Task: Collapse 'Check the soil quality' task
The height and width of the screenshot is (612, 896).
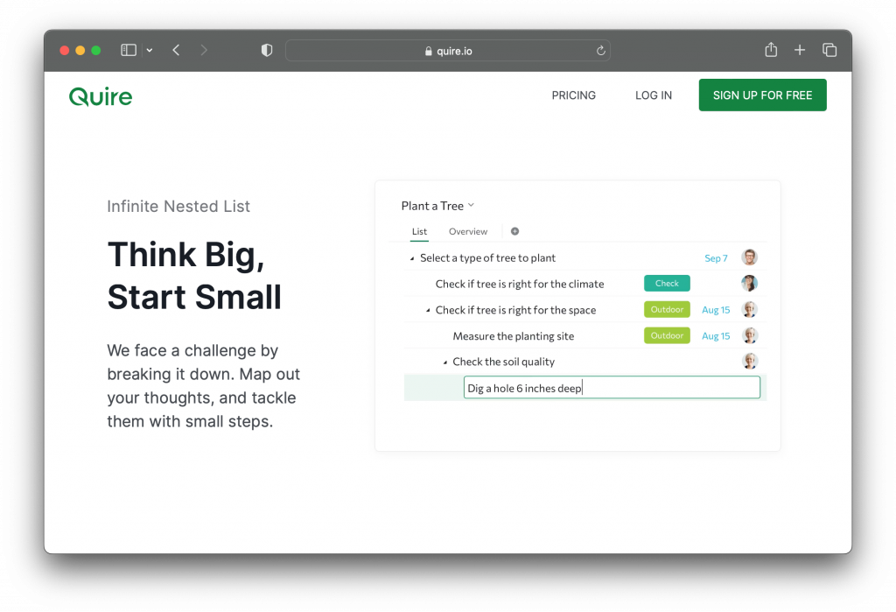Action: [x=445, y=362]
